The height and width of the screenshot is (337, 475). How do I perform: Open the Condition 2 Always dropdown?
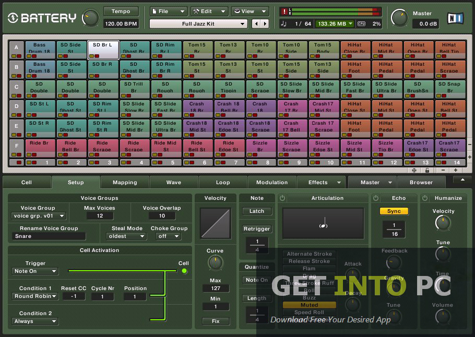(x=35, y=321)
